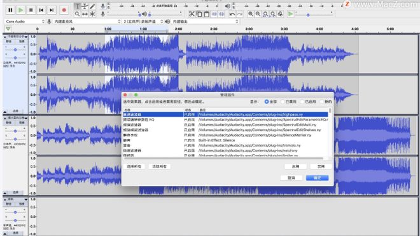Select the Envelope tool
This screenshot has width=420, height=236.
pyautogui.click(x=85, y=6)
